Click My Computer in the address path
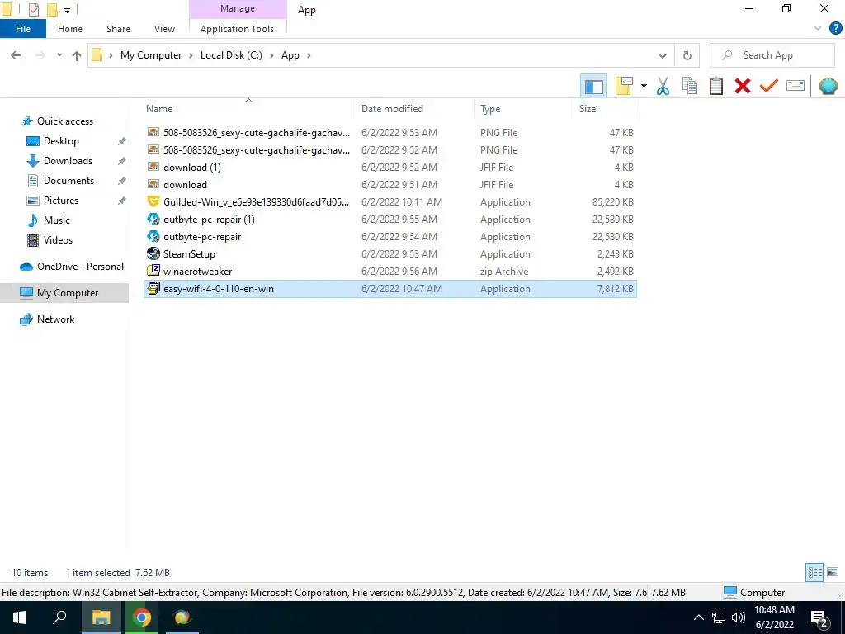 click(x=151, y=55)
